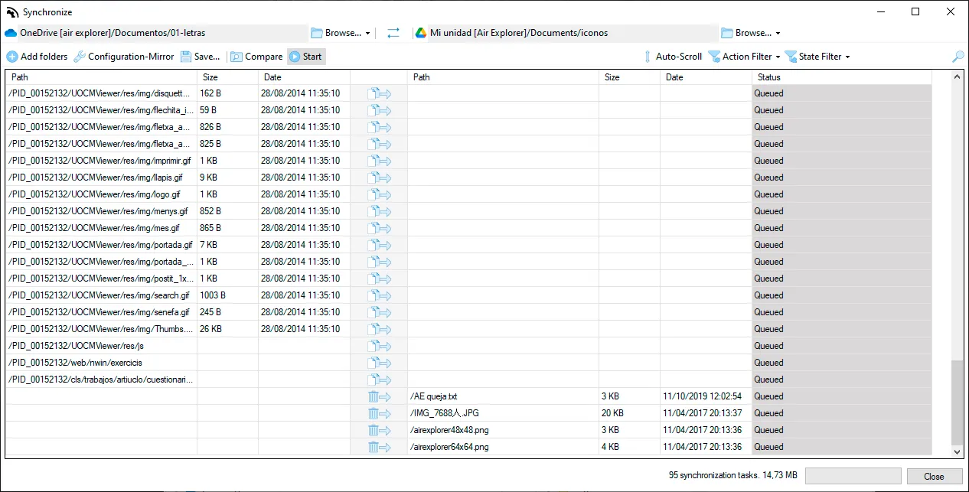Click copy action icon for imprimir.gif row
Image resolution: width=969 pixels, height=492 pixels.
point(379,161)
